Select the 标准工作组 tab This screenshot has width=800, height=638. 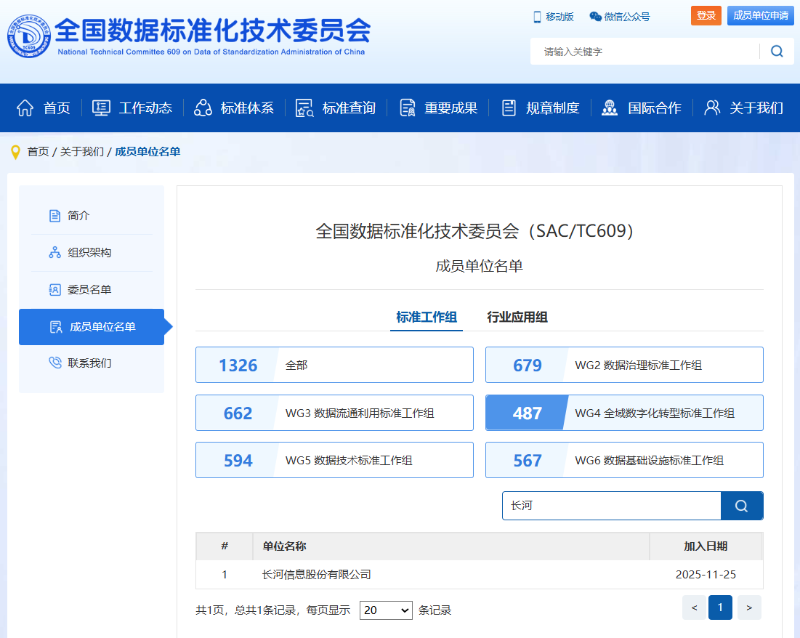tap(426, 317)
